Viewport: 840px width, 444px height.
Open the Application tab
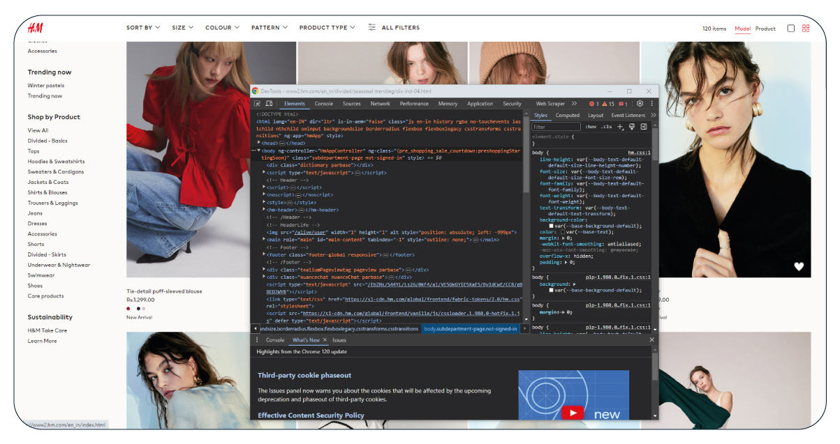click(480, 104)
